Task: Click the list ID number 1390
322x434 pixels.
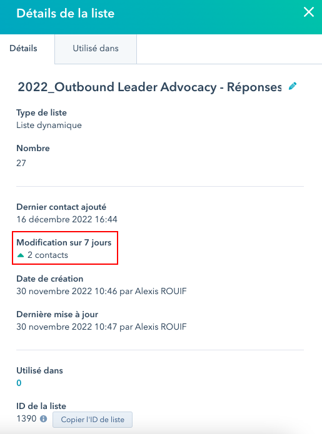Action: (x=26, y=418)
